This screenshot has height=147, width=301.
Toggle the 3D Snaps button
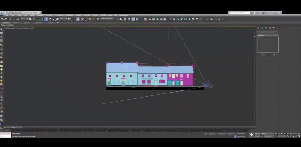coord(82,19)
